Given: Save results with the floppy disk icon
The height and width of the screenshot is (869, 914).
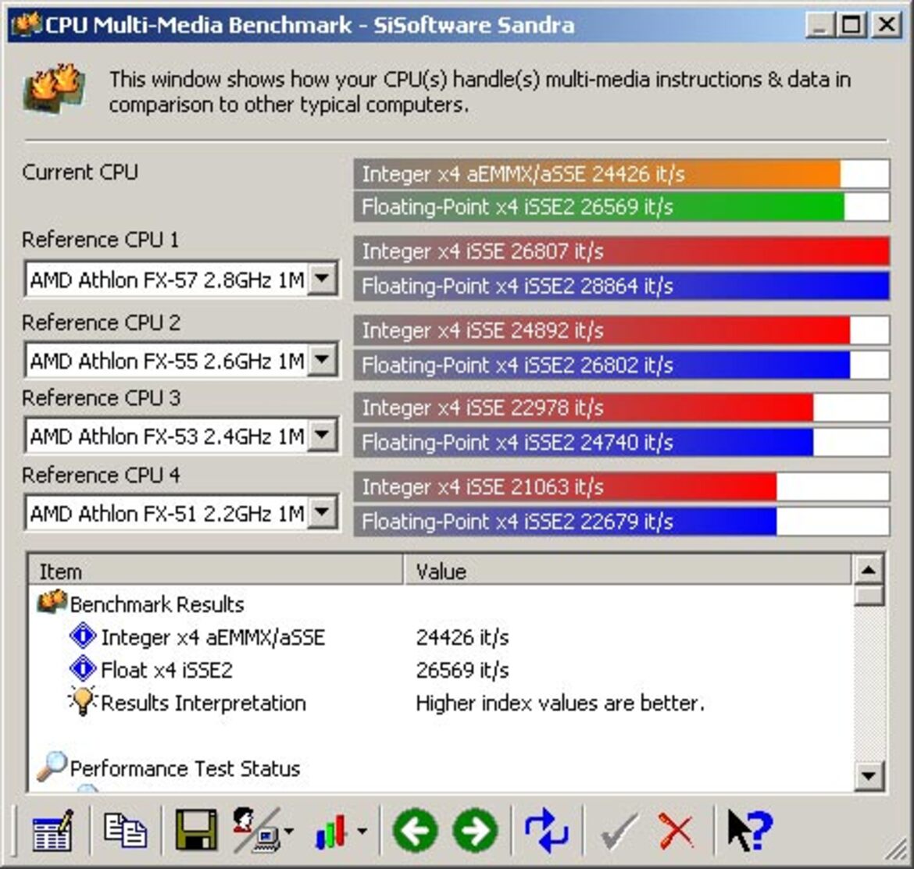Looking at the screenshot, I should pos(196,830).
